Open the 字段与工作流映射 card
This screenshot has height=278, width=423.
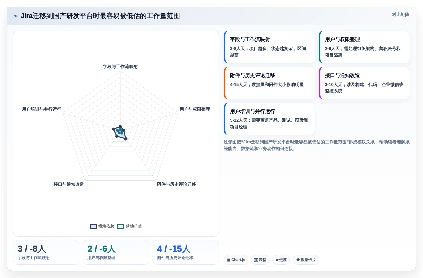click(269, 47)
